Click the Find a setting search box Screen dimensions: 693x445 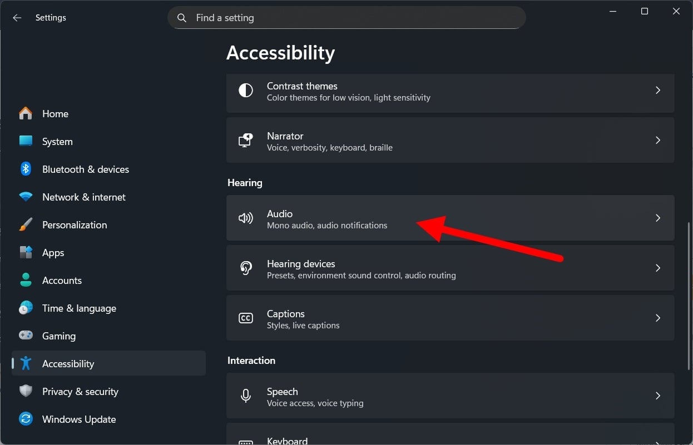coord(346,18)
